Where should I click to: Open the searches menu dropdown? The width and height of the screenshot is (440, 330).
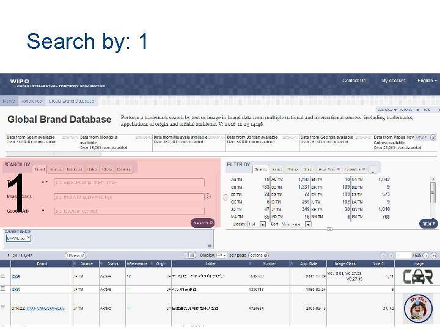[387, 109]
